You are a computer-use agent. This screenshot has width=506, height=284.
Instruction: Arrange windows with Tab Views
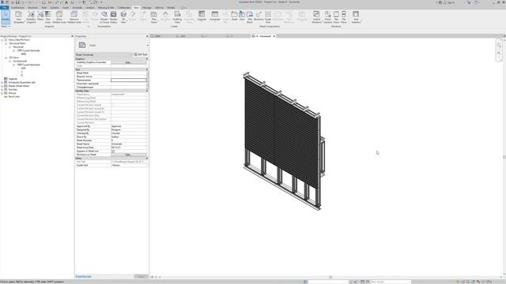tap(336, 17)
